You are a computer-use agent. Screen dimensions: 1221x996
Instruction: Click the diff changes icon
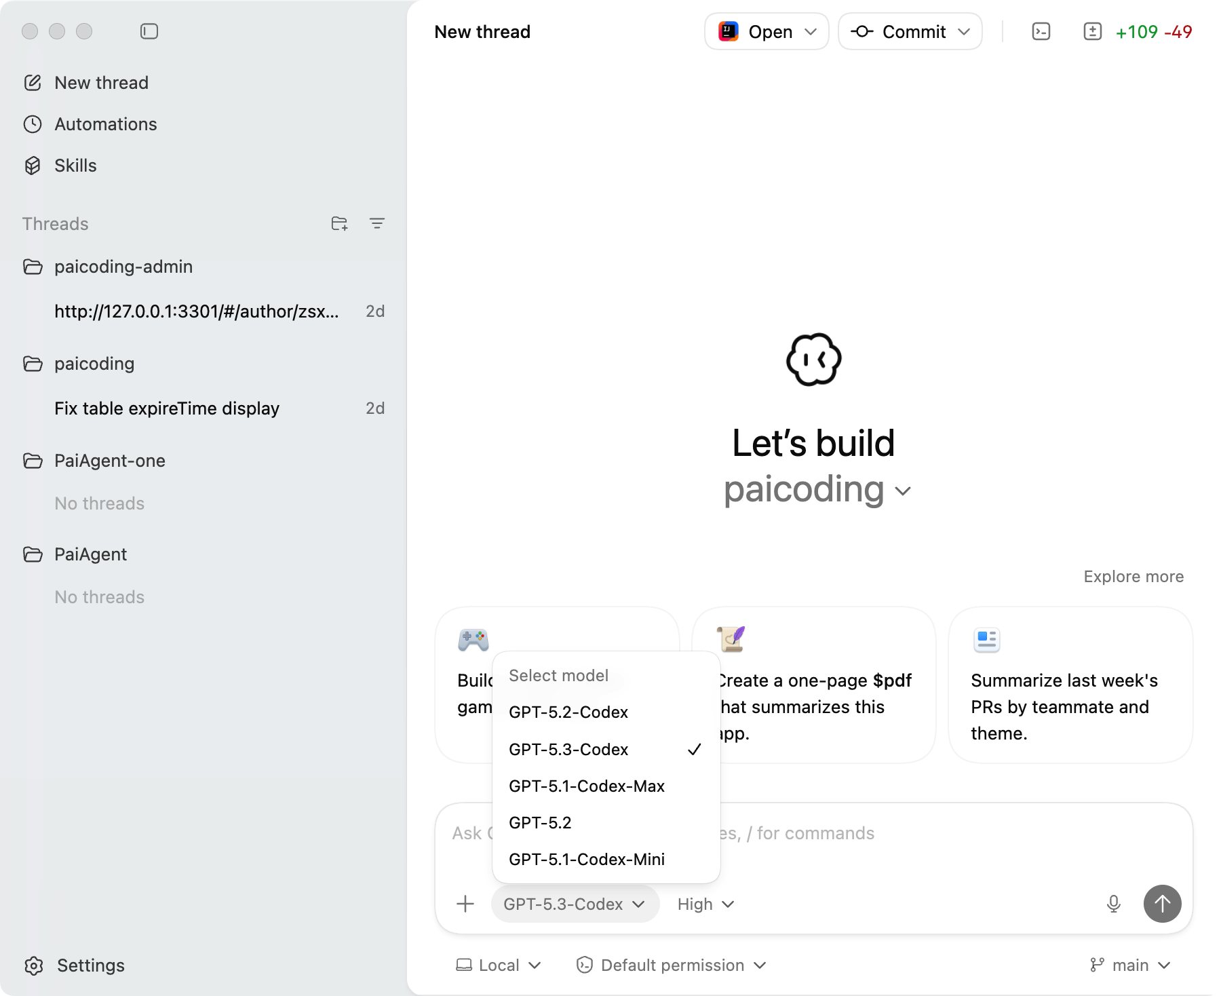(1092, 31)
